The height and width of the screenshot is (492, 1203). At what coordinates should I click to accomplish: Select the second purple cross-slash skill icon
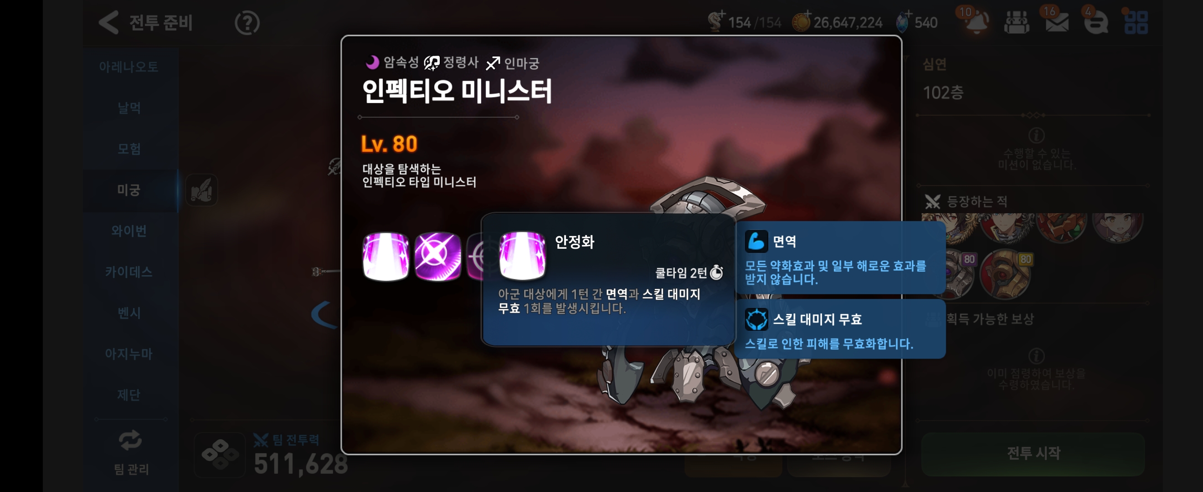point(437,257)
